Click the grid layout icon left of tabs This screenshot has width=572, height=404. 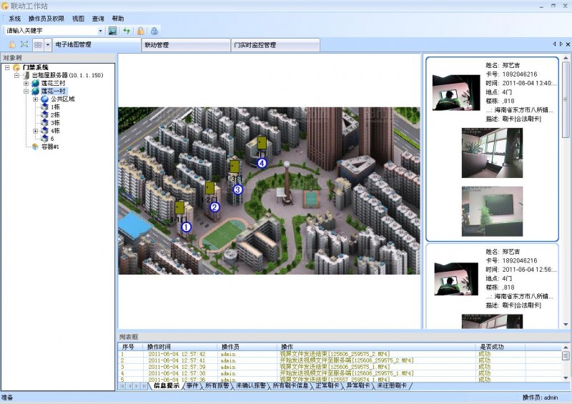pos(38,45)
